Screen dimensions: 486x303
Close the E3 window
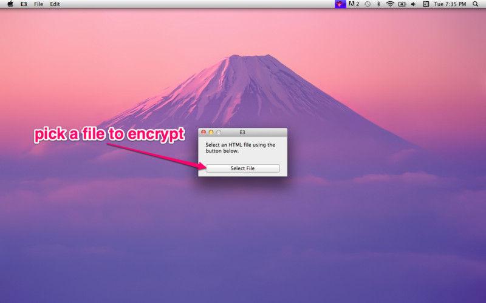pos(204,132)
